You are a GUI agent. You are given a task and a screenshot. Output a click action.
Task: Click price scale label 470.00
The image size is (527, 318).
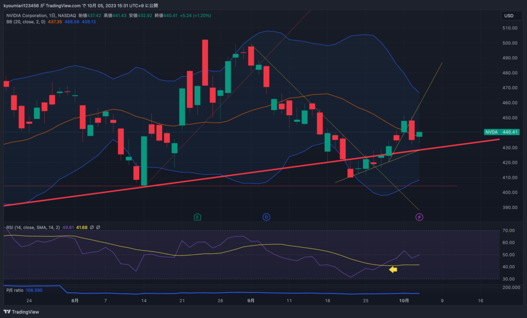[510, 88]
